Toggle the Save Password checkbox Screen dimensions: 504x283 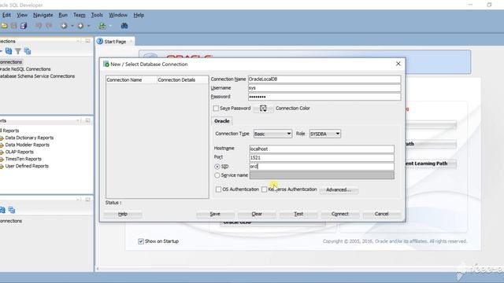click(x=216, y=108)
